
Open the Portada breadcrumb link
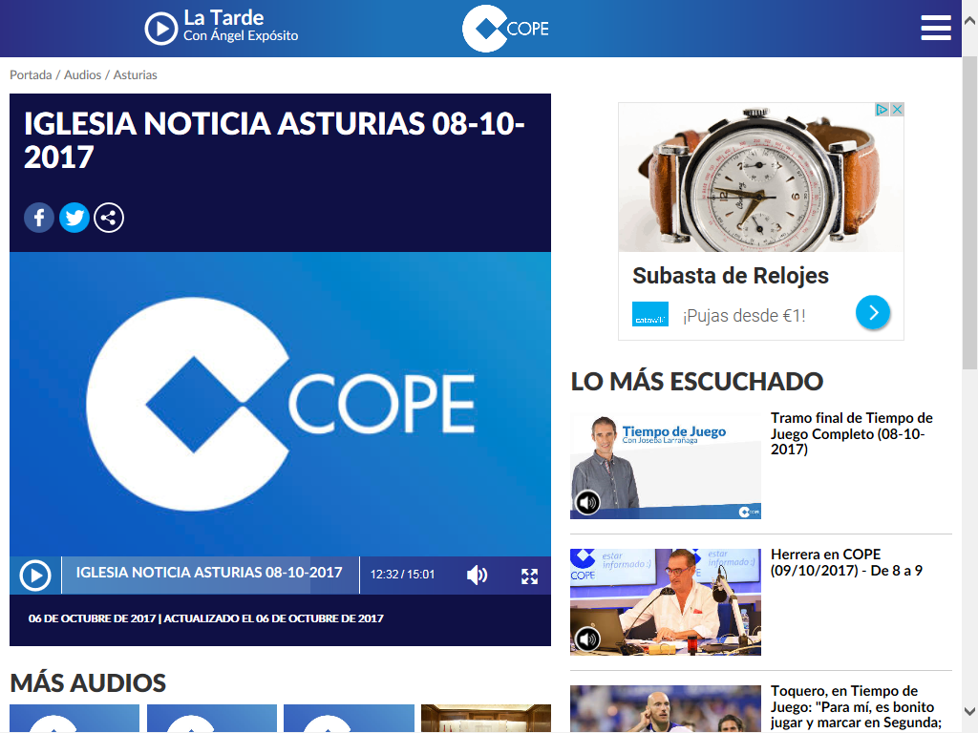[x=31, y=74]
